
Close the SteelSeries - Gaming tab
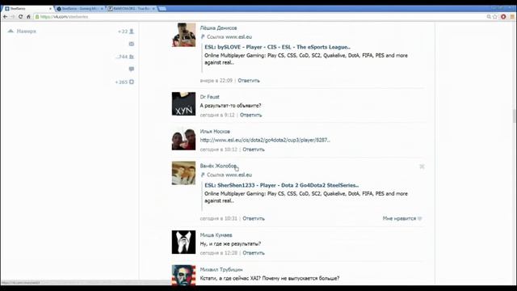click(x=103, y=9)
